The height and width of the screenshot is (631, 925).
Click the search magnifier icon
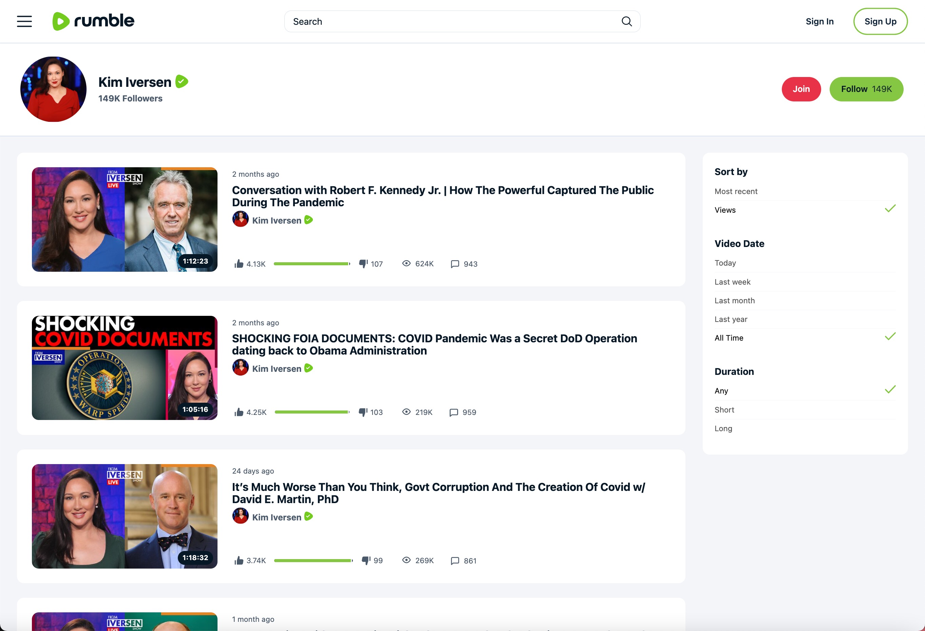click(x=626, y=21)
